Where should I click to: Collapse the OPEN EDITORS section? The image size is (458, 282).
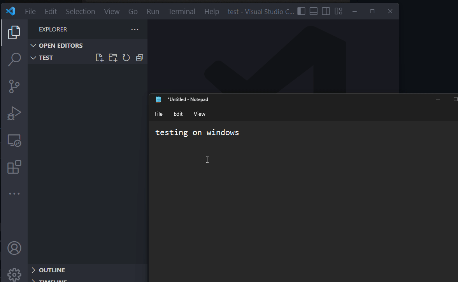[x=33, y=45]
